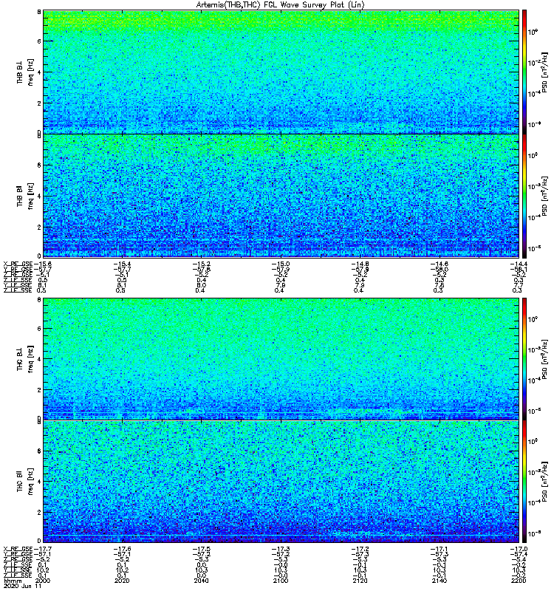Screen dimensions: 554x591
Task: Click the "-17.0" X_RE_GSE value
Action: (519, 549)
